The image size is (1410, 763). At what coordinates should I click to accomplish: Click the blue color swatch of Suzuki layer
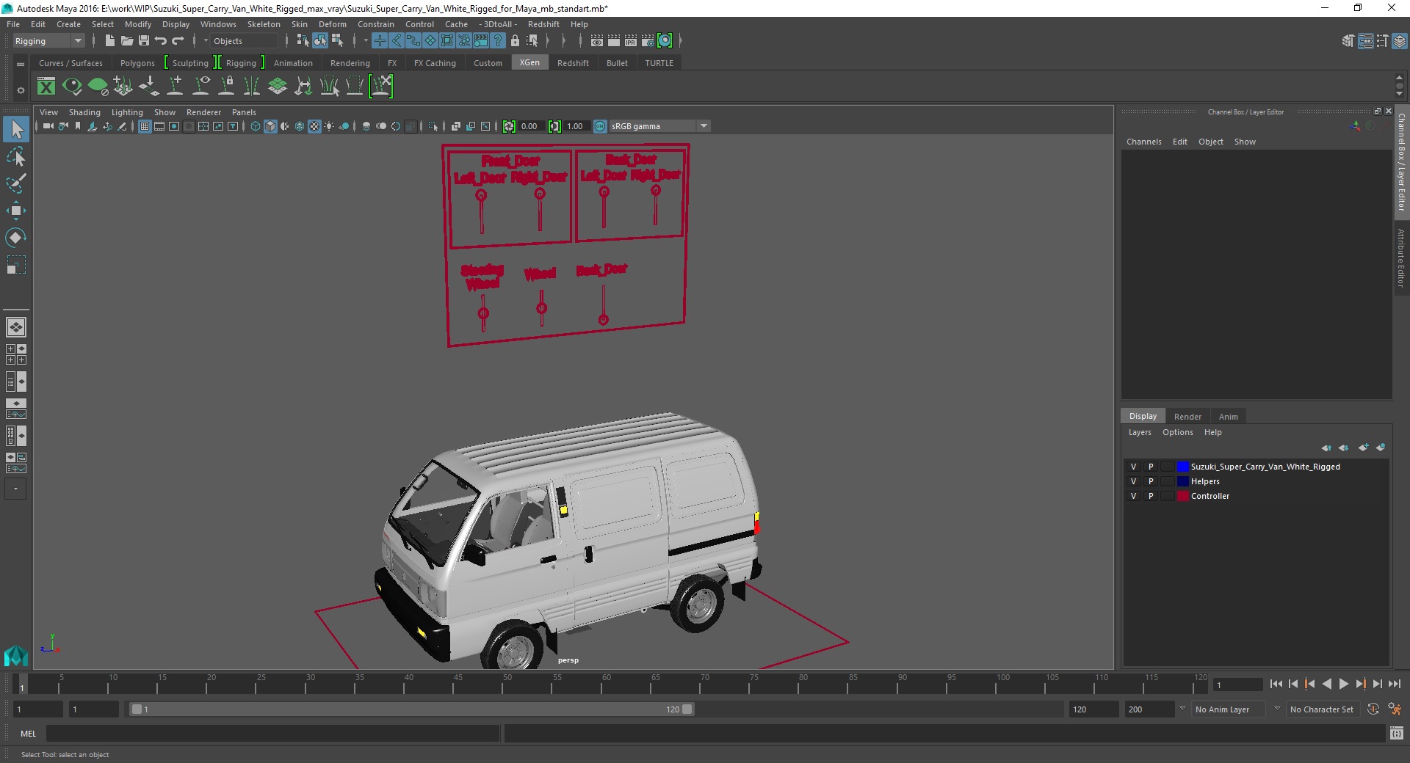[x=1182, y=467]
